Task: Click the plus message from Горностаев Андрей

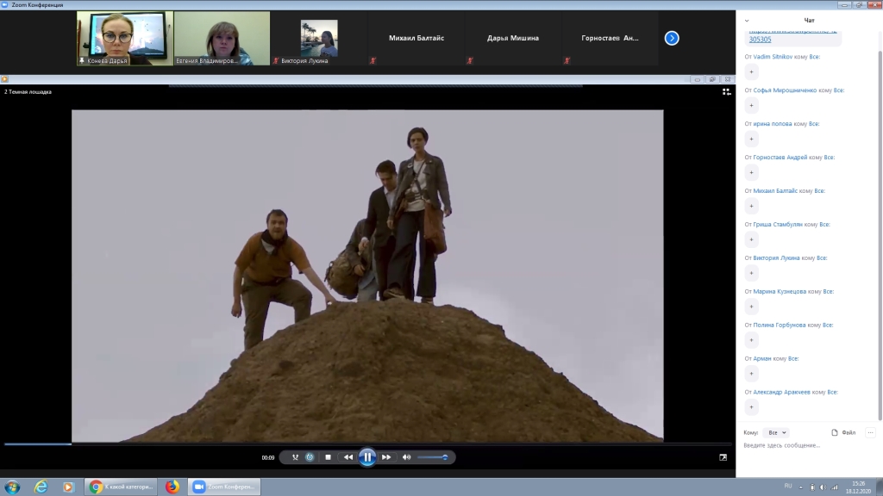Action: (x=751, y=172)
